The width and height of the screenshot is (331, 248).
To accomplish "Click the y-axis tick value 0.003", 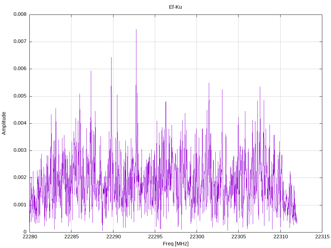I will [x=20, y=150].
